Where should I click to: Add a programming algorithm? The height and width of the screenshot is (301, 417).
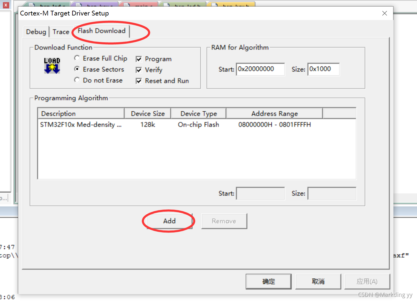click(x=169, y=221)
